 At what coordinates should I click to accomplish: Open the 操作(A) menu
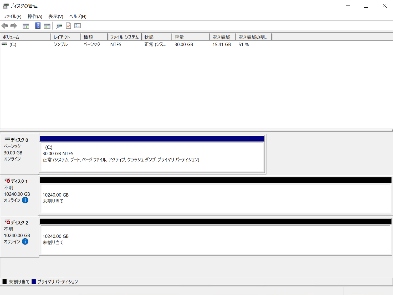click(34, 16)
